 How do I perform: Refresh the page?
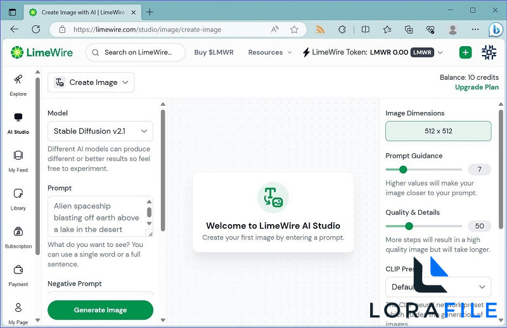tap(36, 29)
